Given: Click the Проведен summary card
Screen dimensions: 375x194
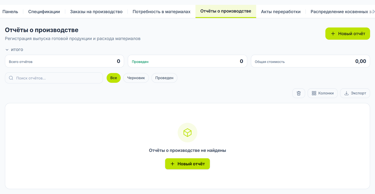Looking at the screenshot, I should tap(187, 61).
